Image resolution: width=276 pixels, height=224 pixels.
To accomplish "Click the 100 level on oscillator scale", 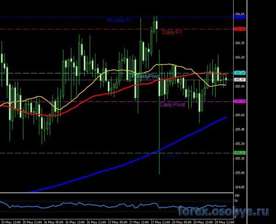I will click(x=237, y=195).
